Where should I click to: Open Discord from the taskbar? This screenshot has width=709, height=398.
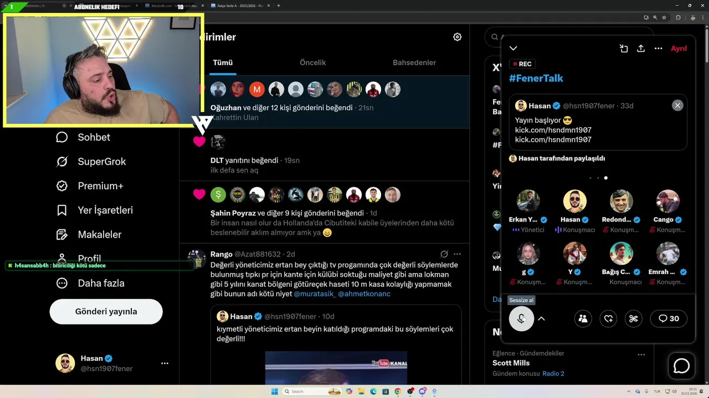(423, 391)
